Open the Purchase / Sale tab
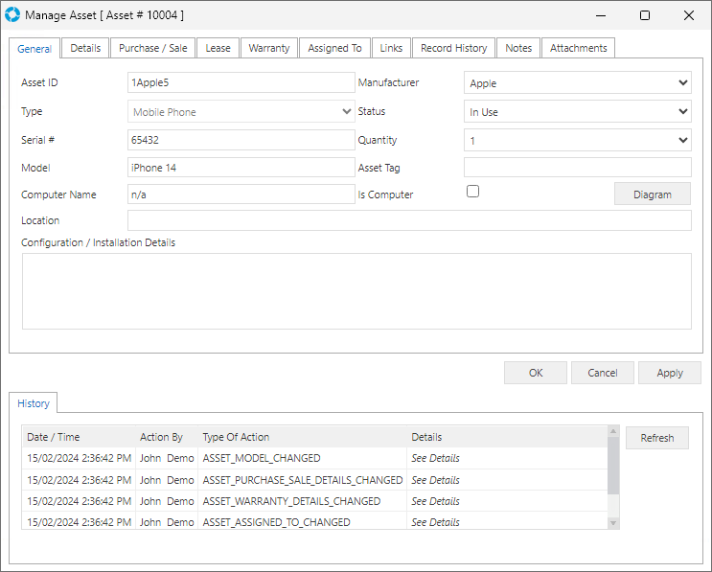712x572 pixels. click(152, 48)
